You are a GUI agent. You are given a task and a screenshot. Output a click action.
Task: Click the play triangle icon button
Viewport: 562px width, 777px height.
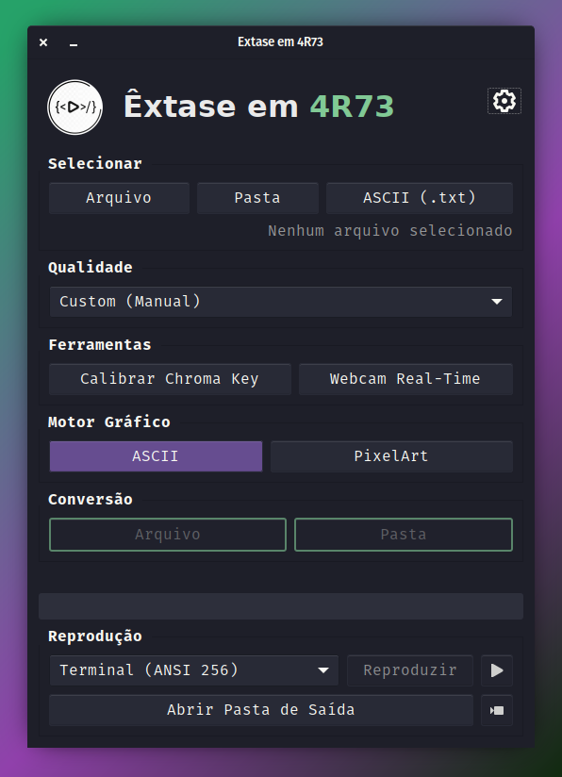pos(497,670)
